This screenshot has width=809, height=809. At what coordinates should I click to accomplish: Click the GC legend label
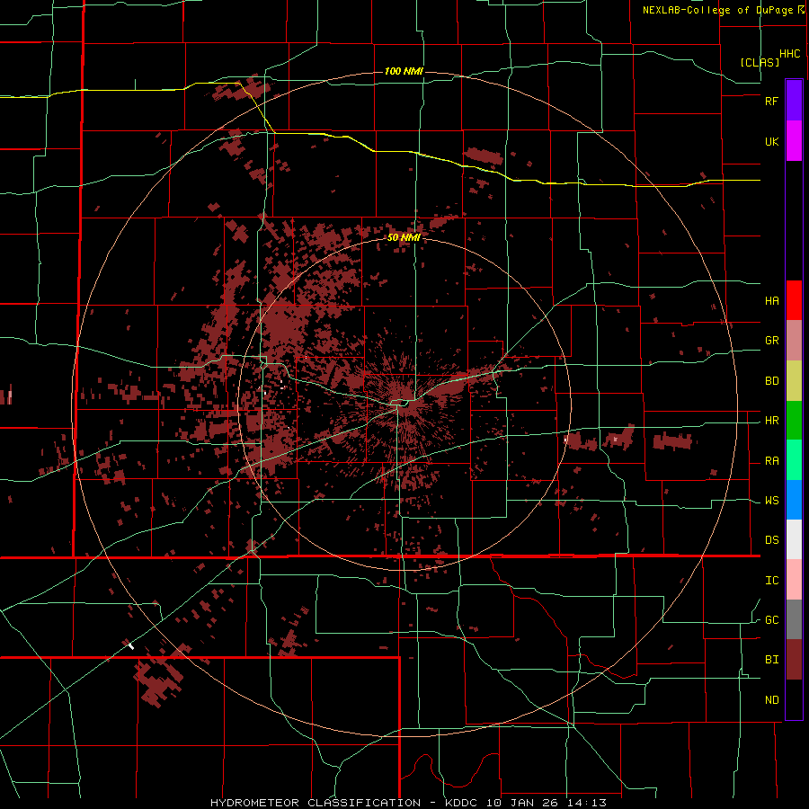pos(771,620)
